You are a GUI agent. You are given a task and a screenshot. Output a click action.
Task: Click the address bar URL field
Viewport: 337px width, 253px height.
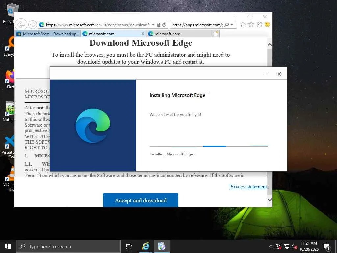pyautogui.click(x=97, y=25)
